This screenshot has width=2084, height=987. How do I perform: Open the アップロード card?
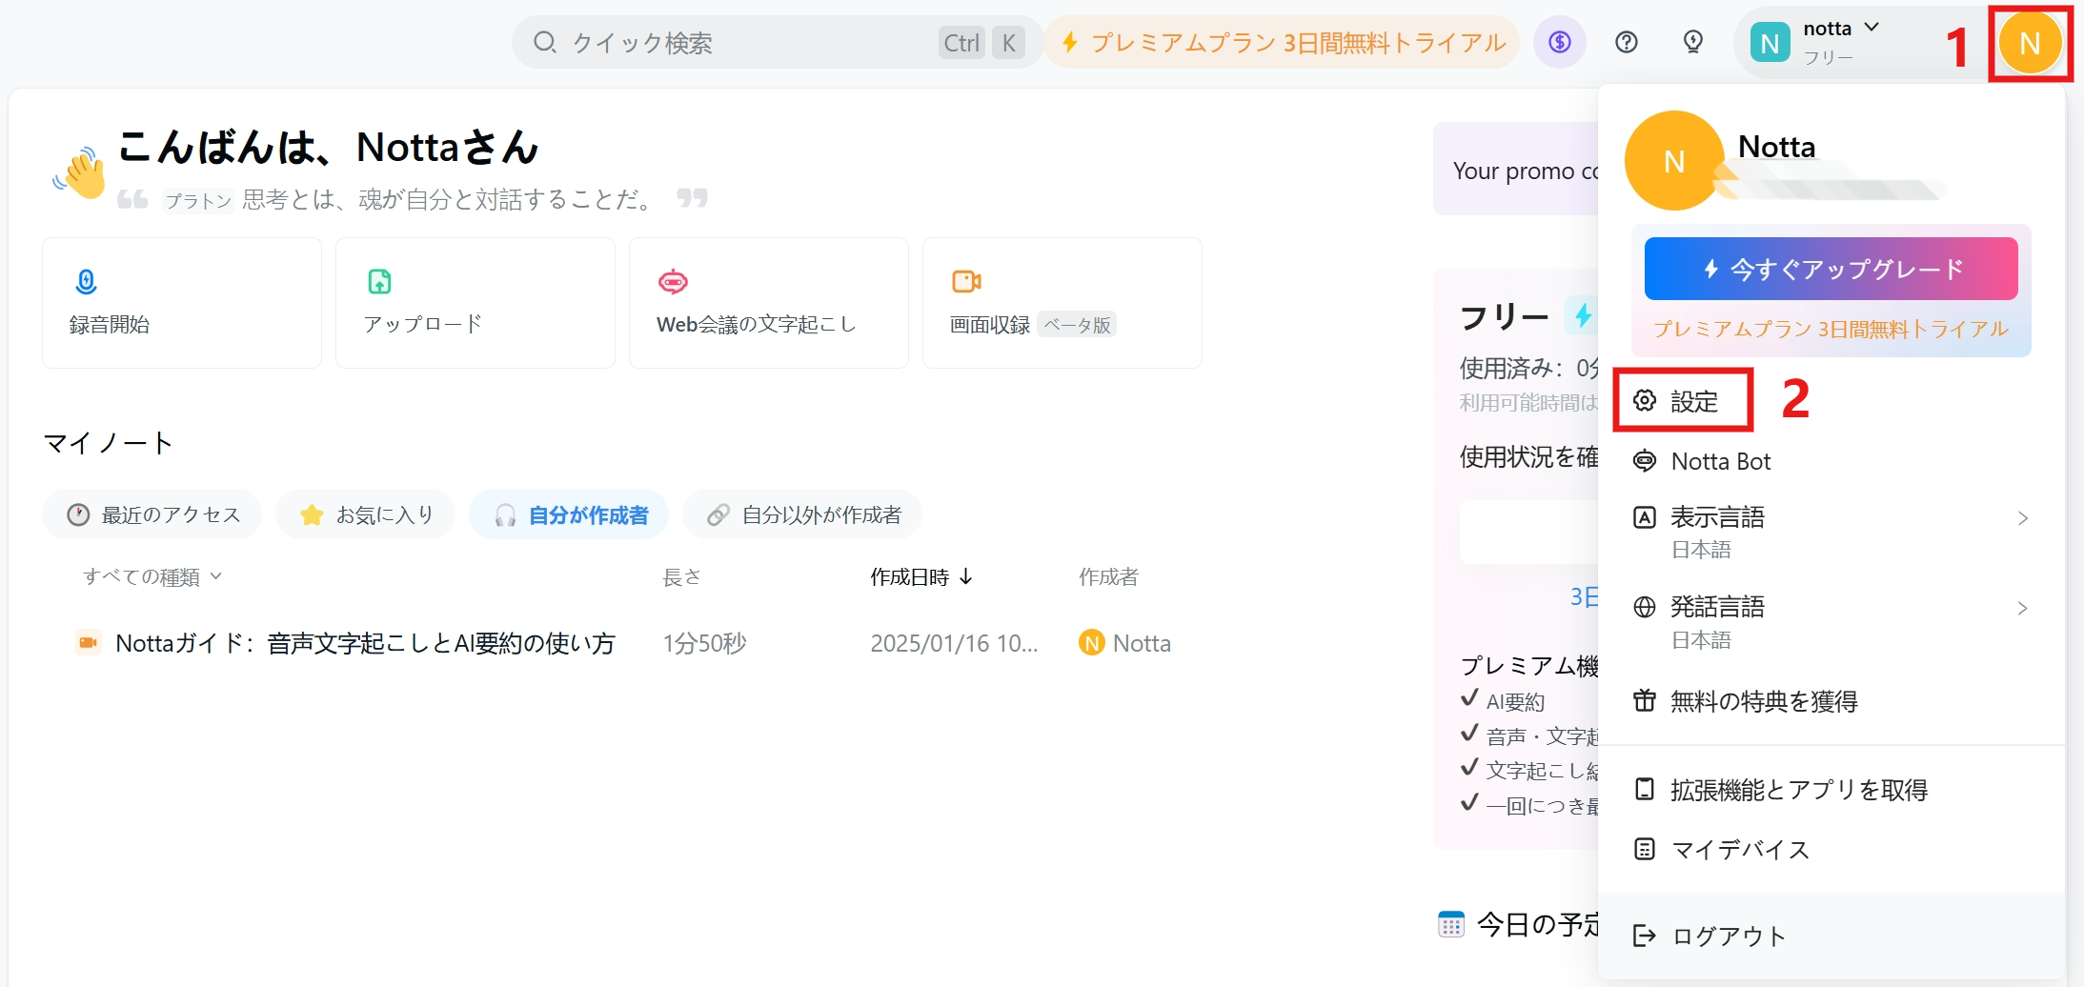(475, 303)
